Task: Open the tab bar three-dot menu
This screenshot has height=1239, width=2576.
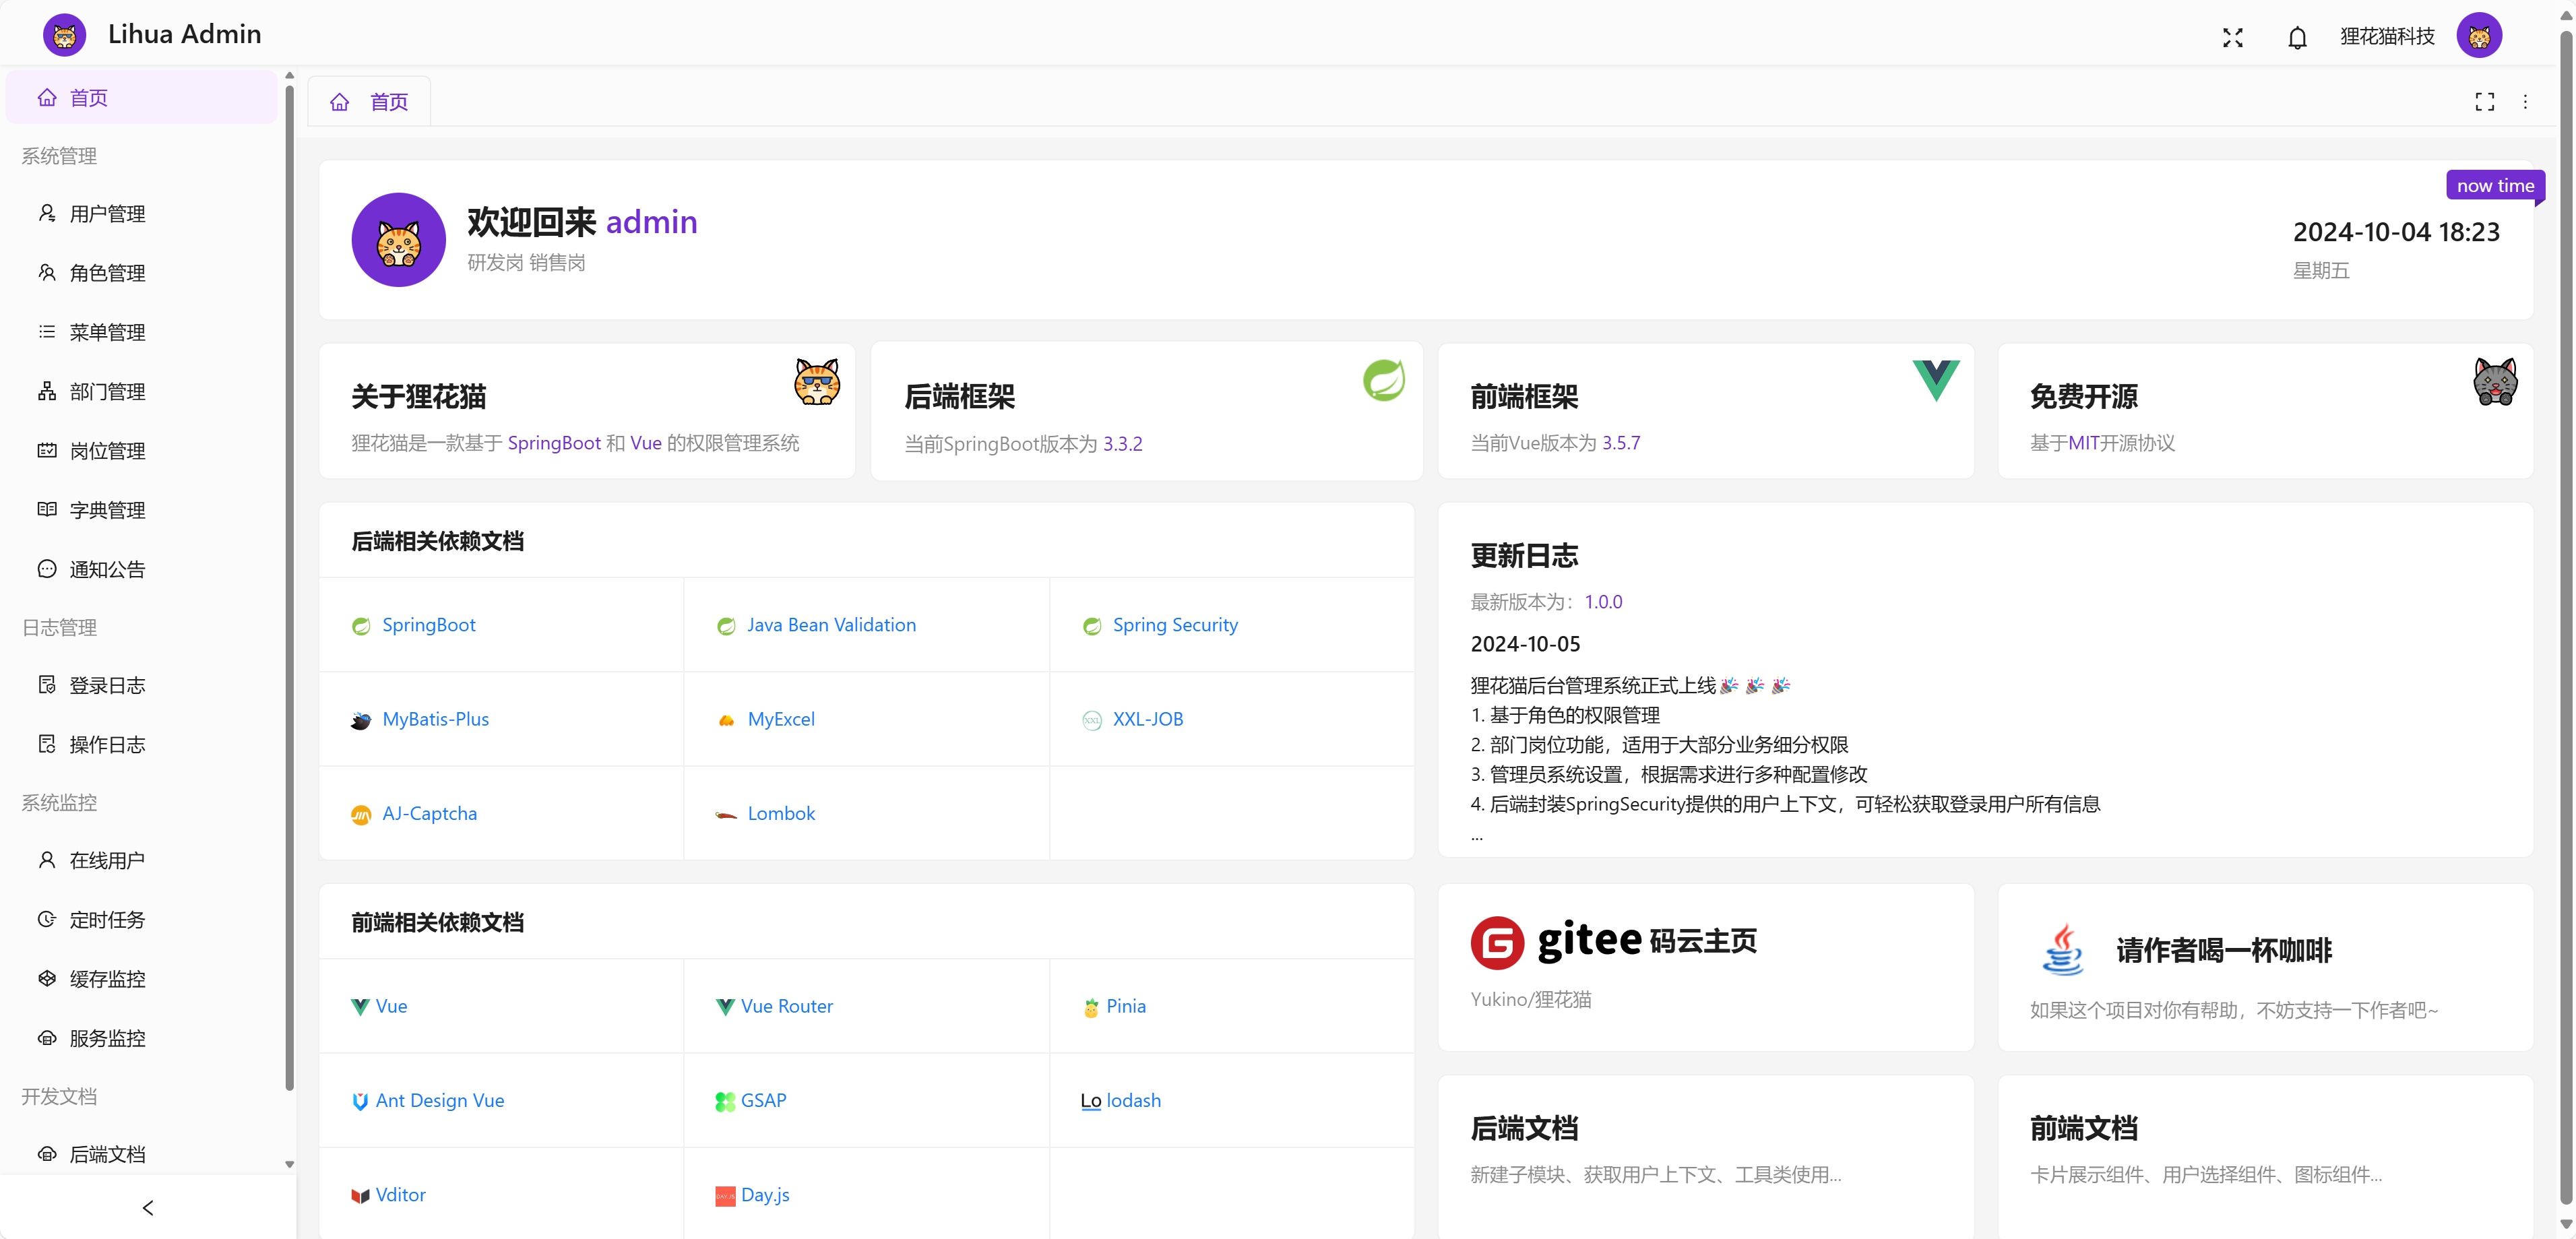Action: point(2525,102)
